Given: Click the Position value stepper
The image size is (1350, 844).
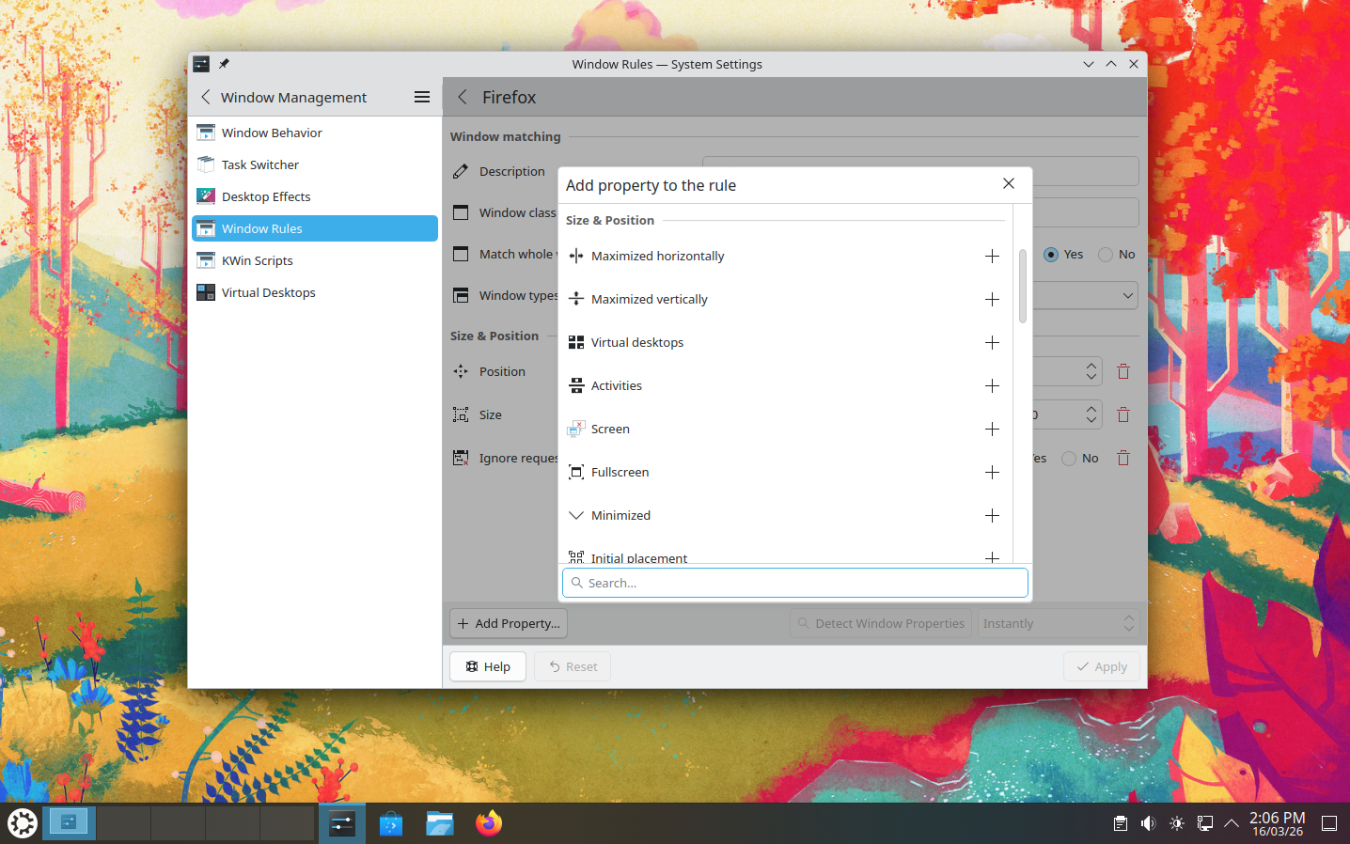Looking at the screenshot, I should tap(1091, 371).
